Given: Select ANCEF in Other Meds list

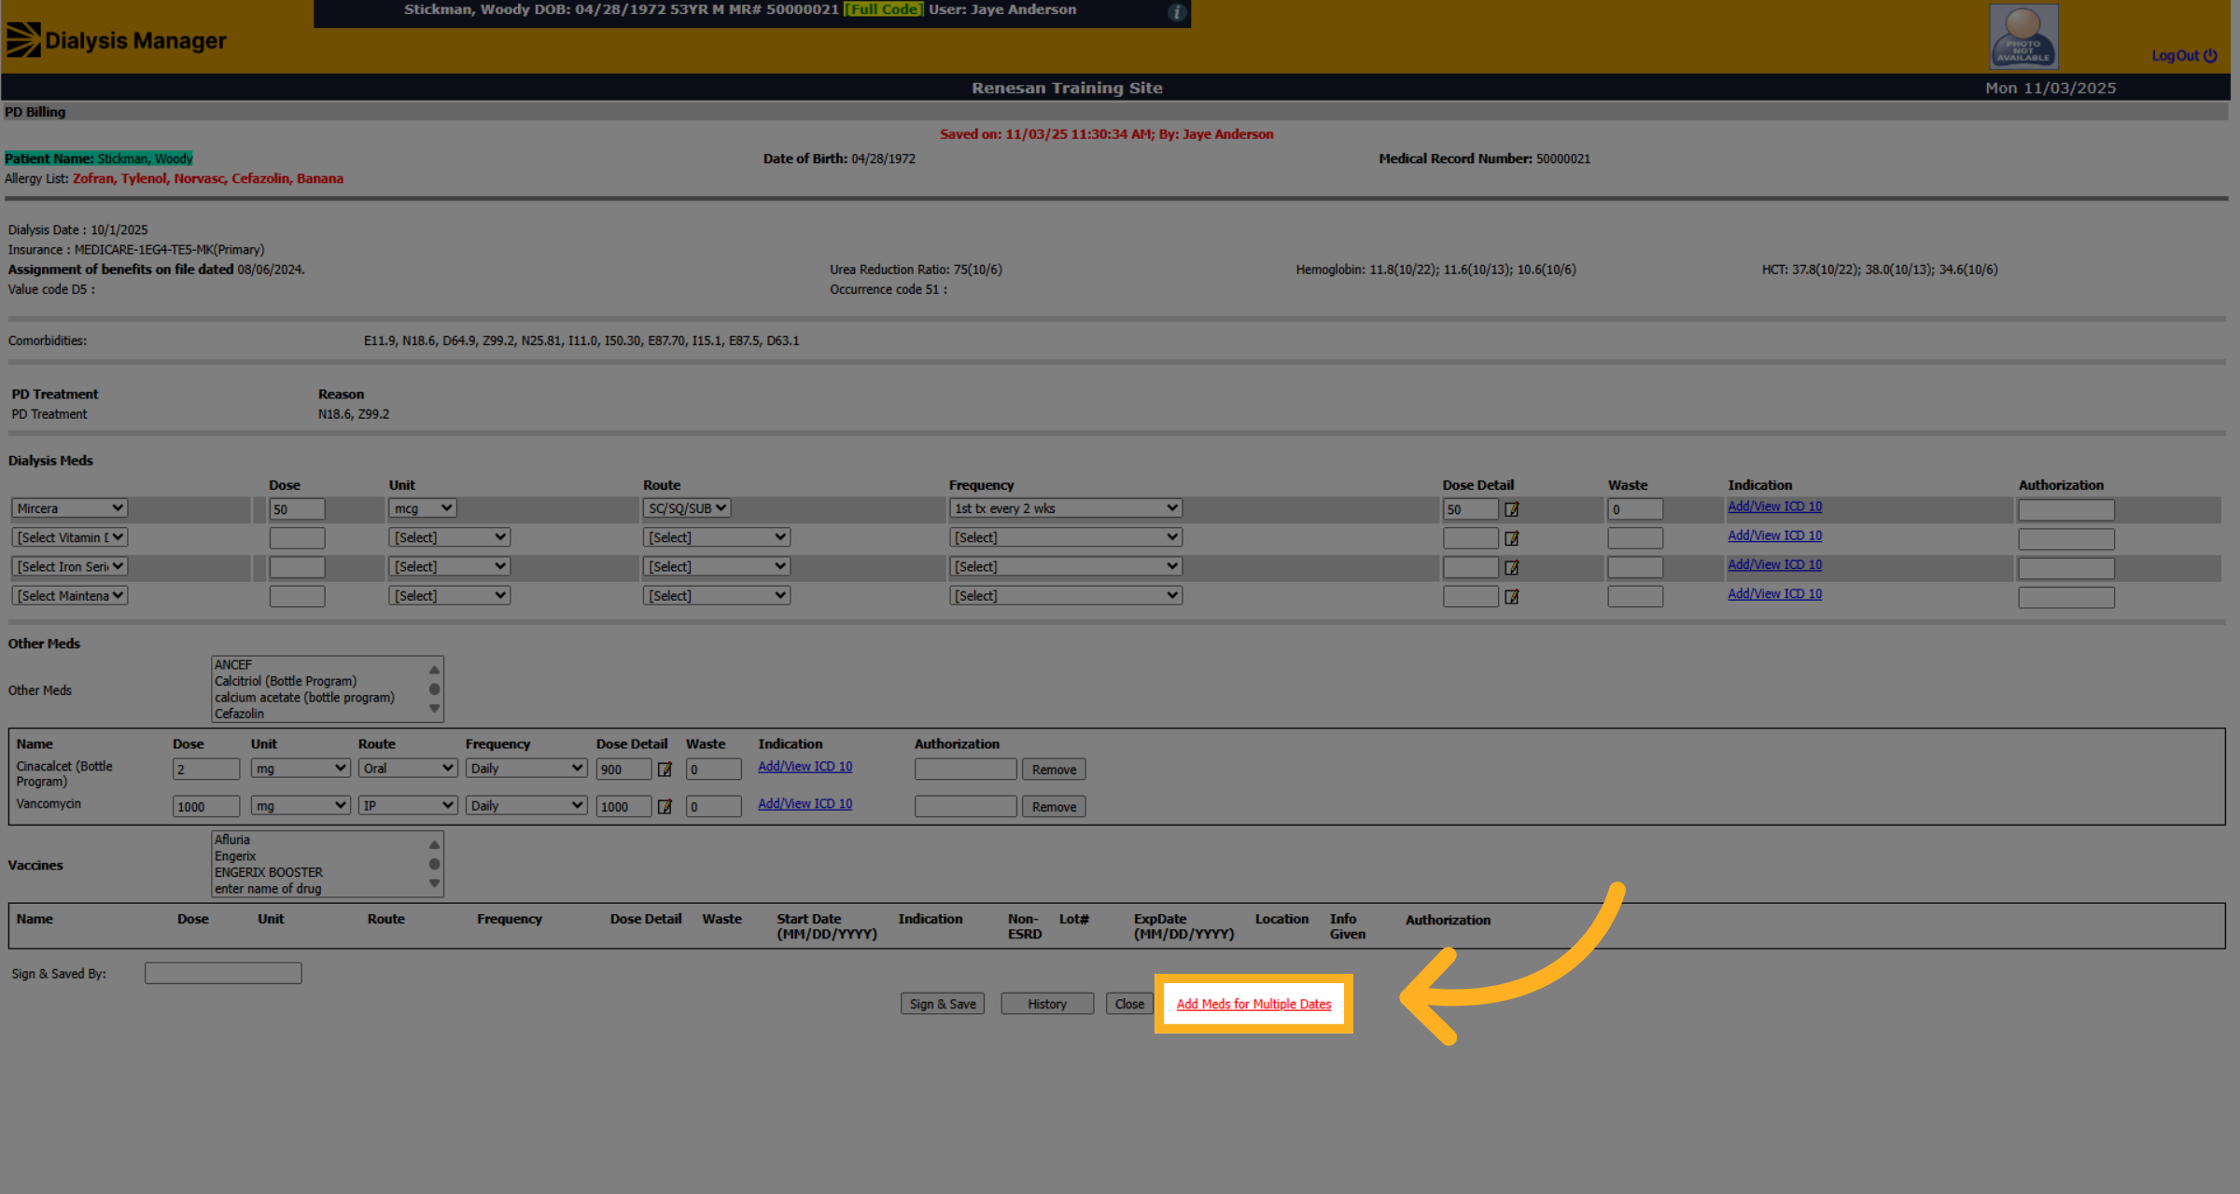Looking at the screenshot, I should point(233,665).
